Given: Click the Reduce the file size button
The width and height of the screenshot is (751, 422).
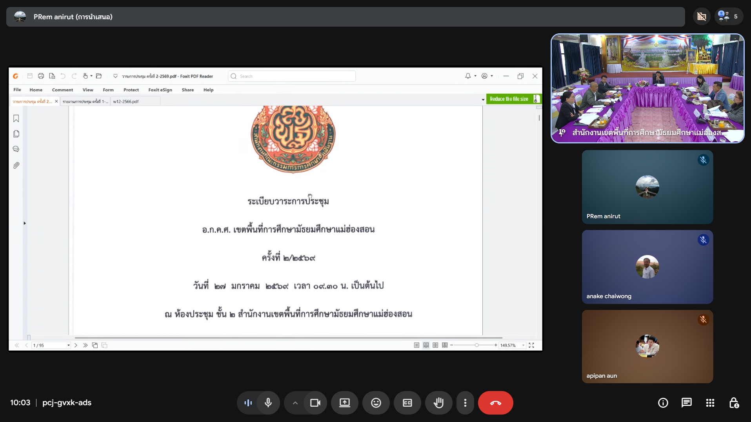Looking at the screenshot, I should click(509, 99).
